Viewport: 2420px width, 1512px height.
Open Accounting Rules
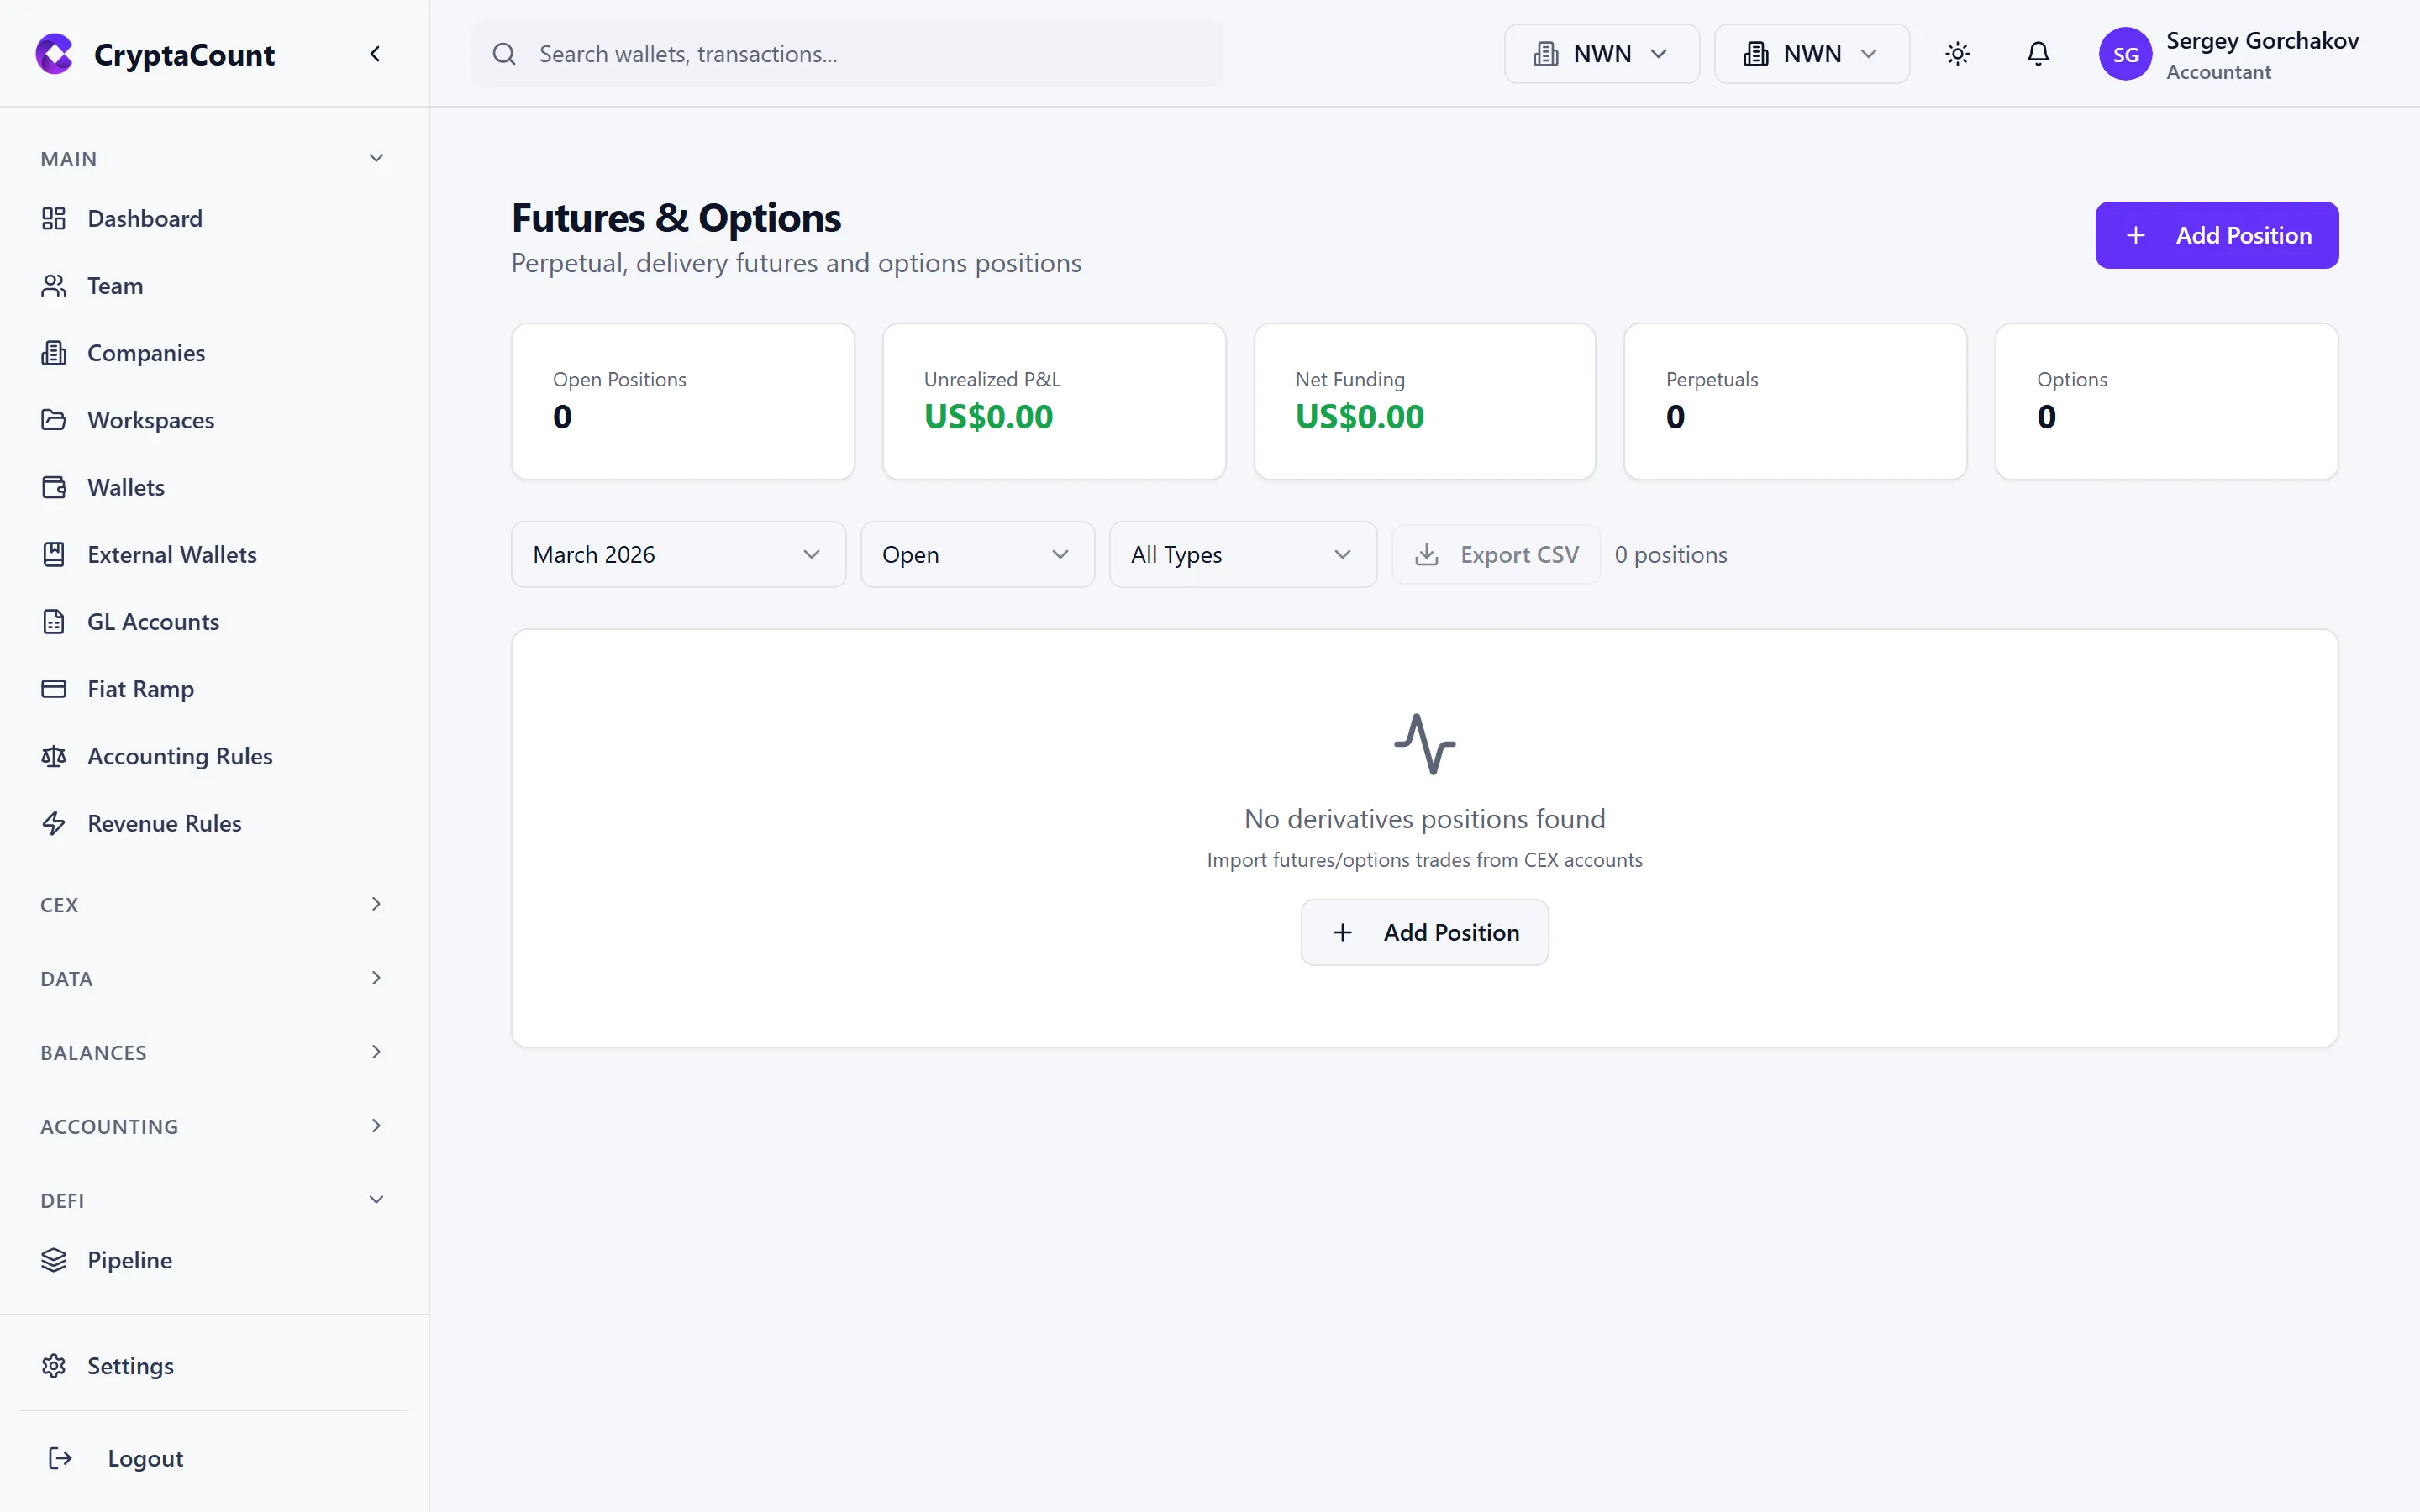click(x=180, y=756)
